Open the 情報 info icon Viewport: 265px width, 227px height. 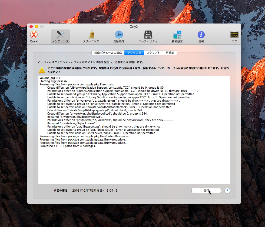click(201, 37)
